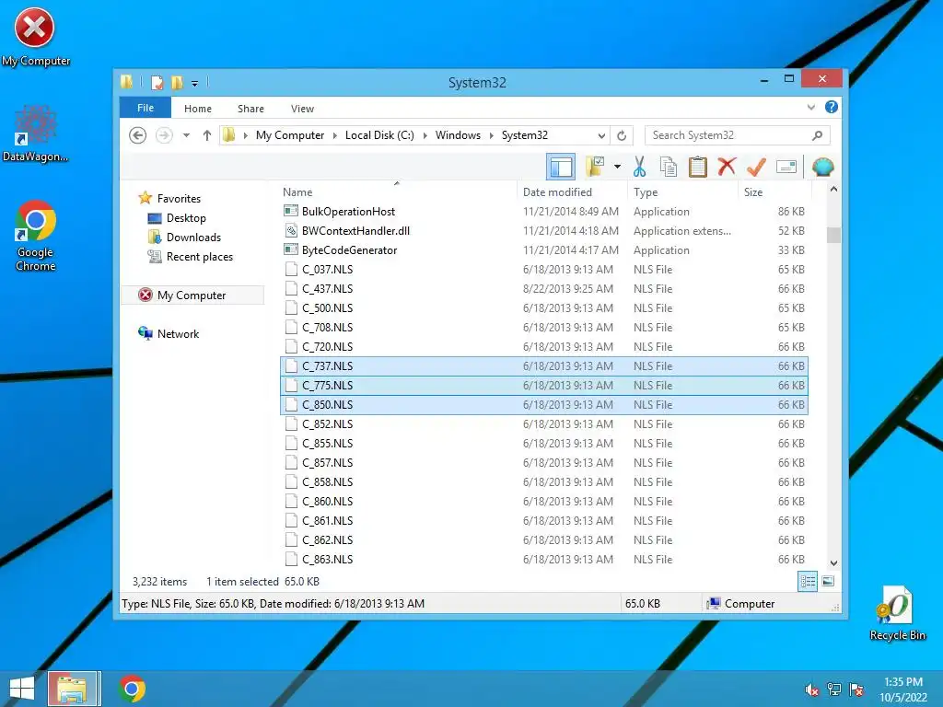Select the Recycle Bin desktop icon
Viewport: 943px width, 707px height.
point(897,613)
